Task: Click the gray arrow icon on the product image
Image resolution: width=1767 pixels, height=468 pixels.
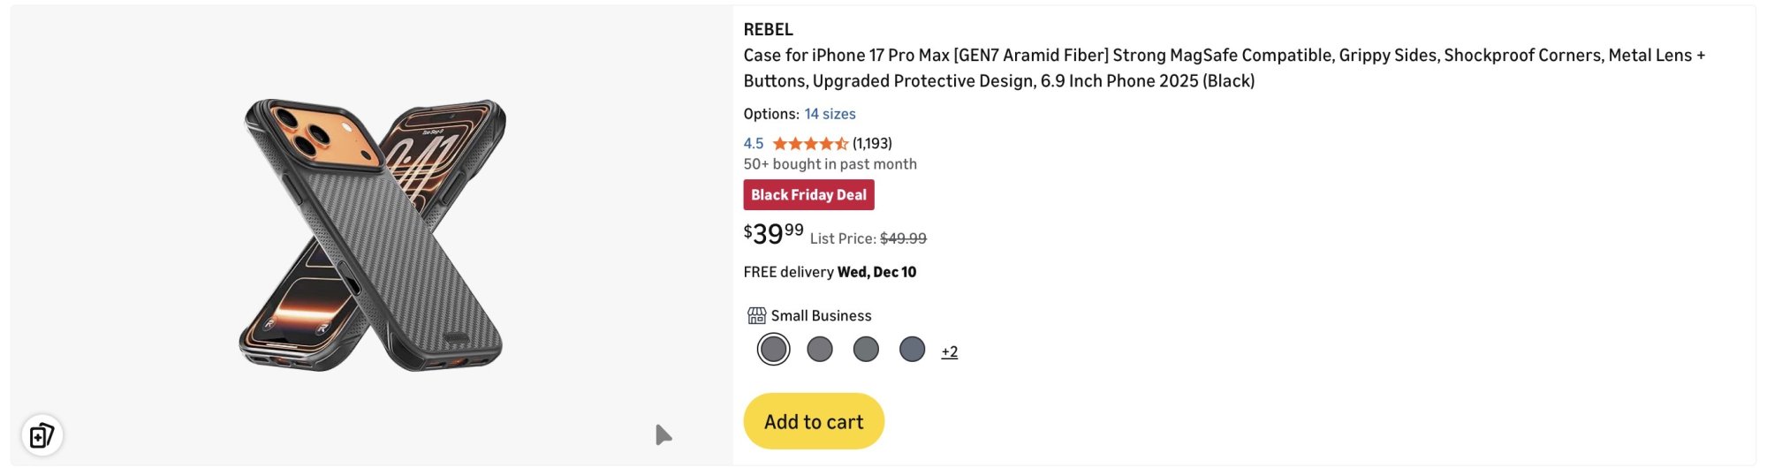Action: pos(664,434)
